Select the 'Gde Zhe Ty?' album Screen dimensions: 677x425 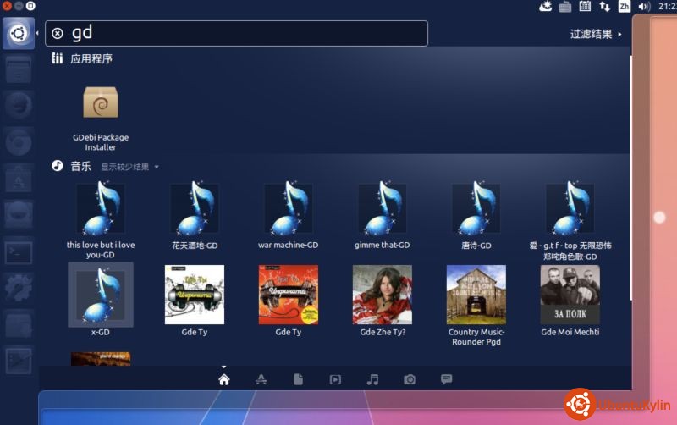click(383, 295)
